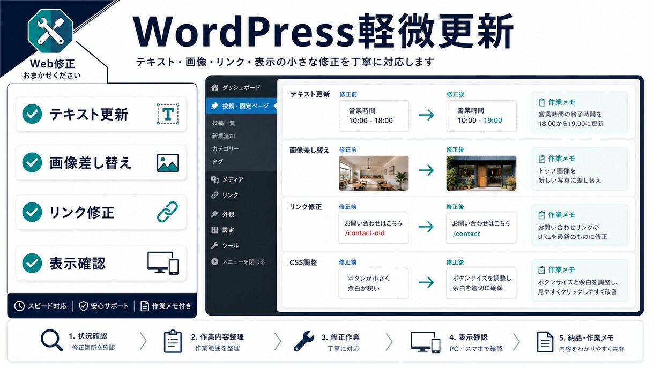654x368 pixels.
Task: Open the 外観 menu label
Action: click(228, 214)
